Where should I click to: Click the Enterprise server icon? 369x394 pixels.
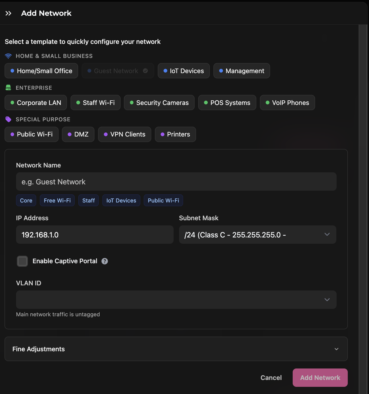pos(8,88)
